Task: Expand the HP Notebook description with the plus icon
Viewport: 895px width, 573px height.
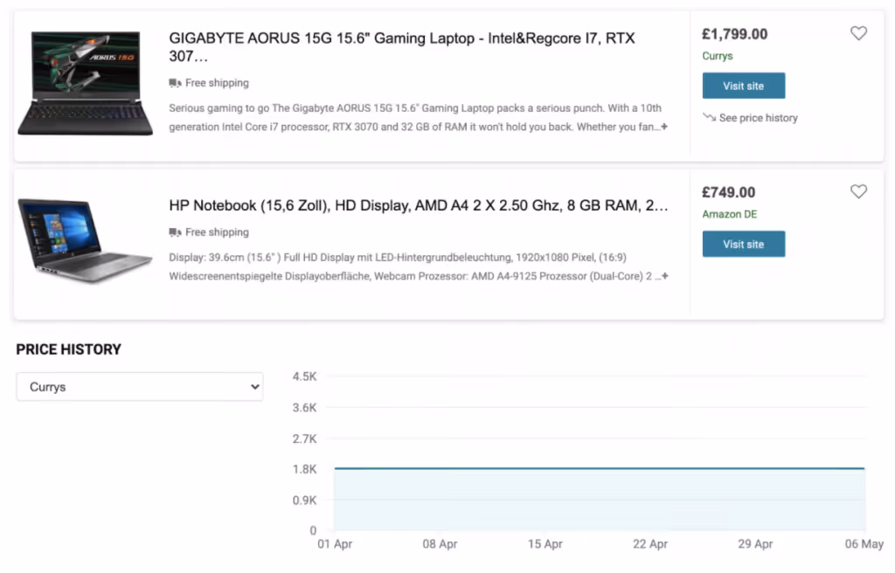Action: [664, 276]
